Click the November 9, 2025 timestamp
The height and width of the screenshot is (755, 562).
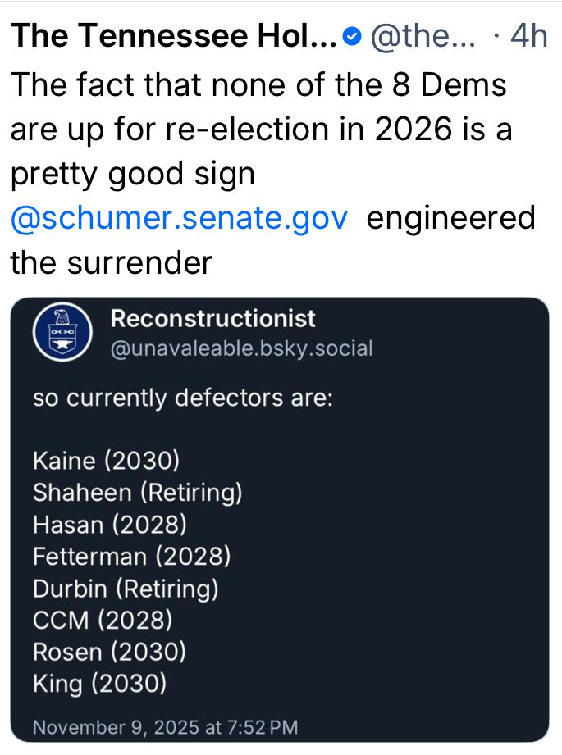click(x=165, y=726)
